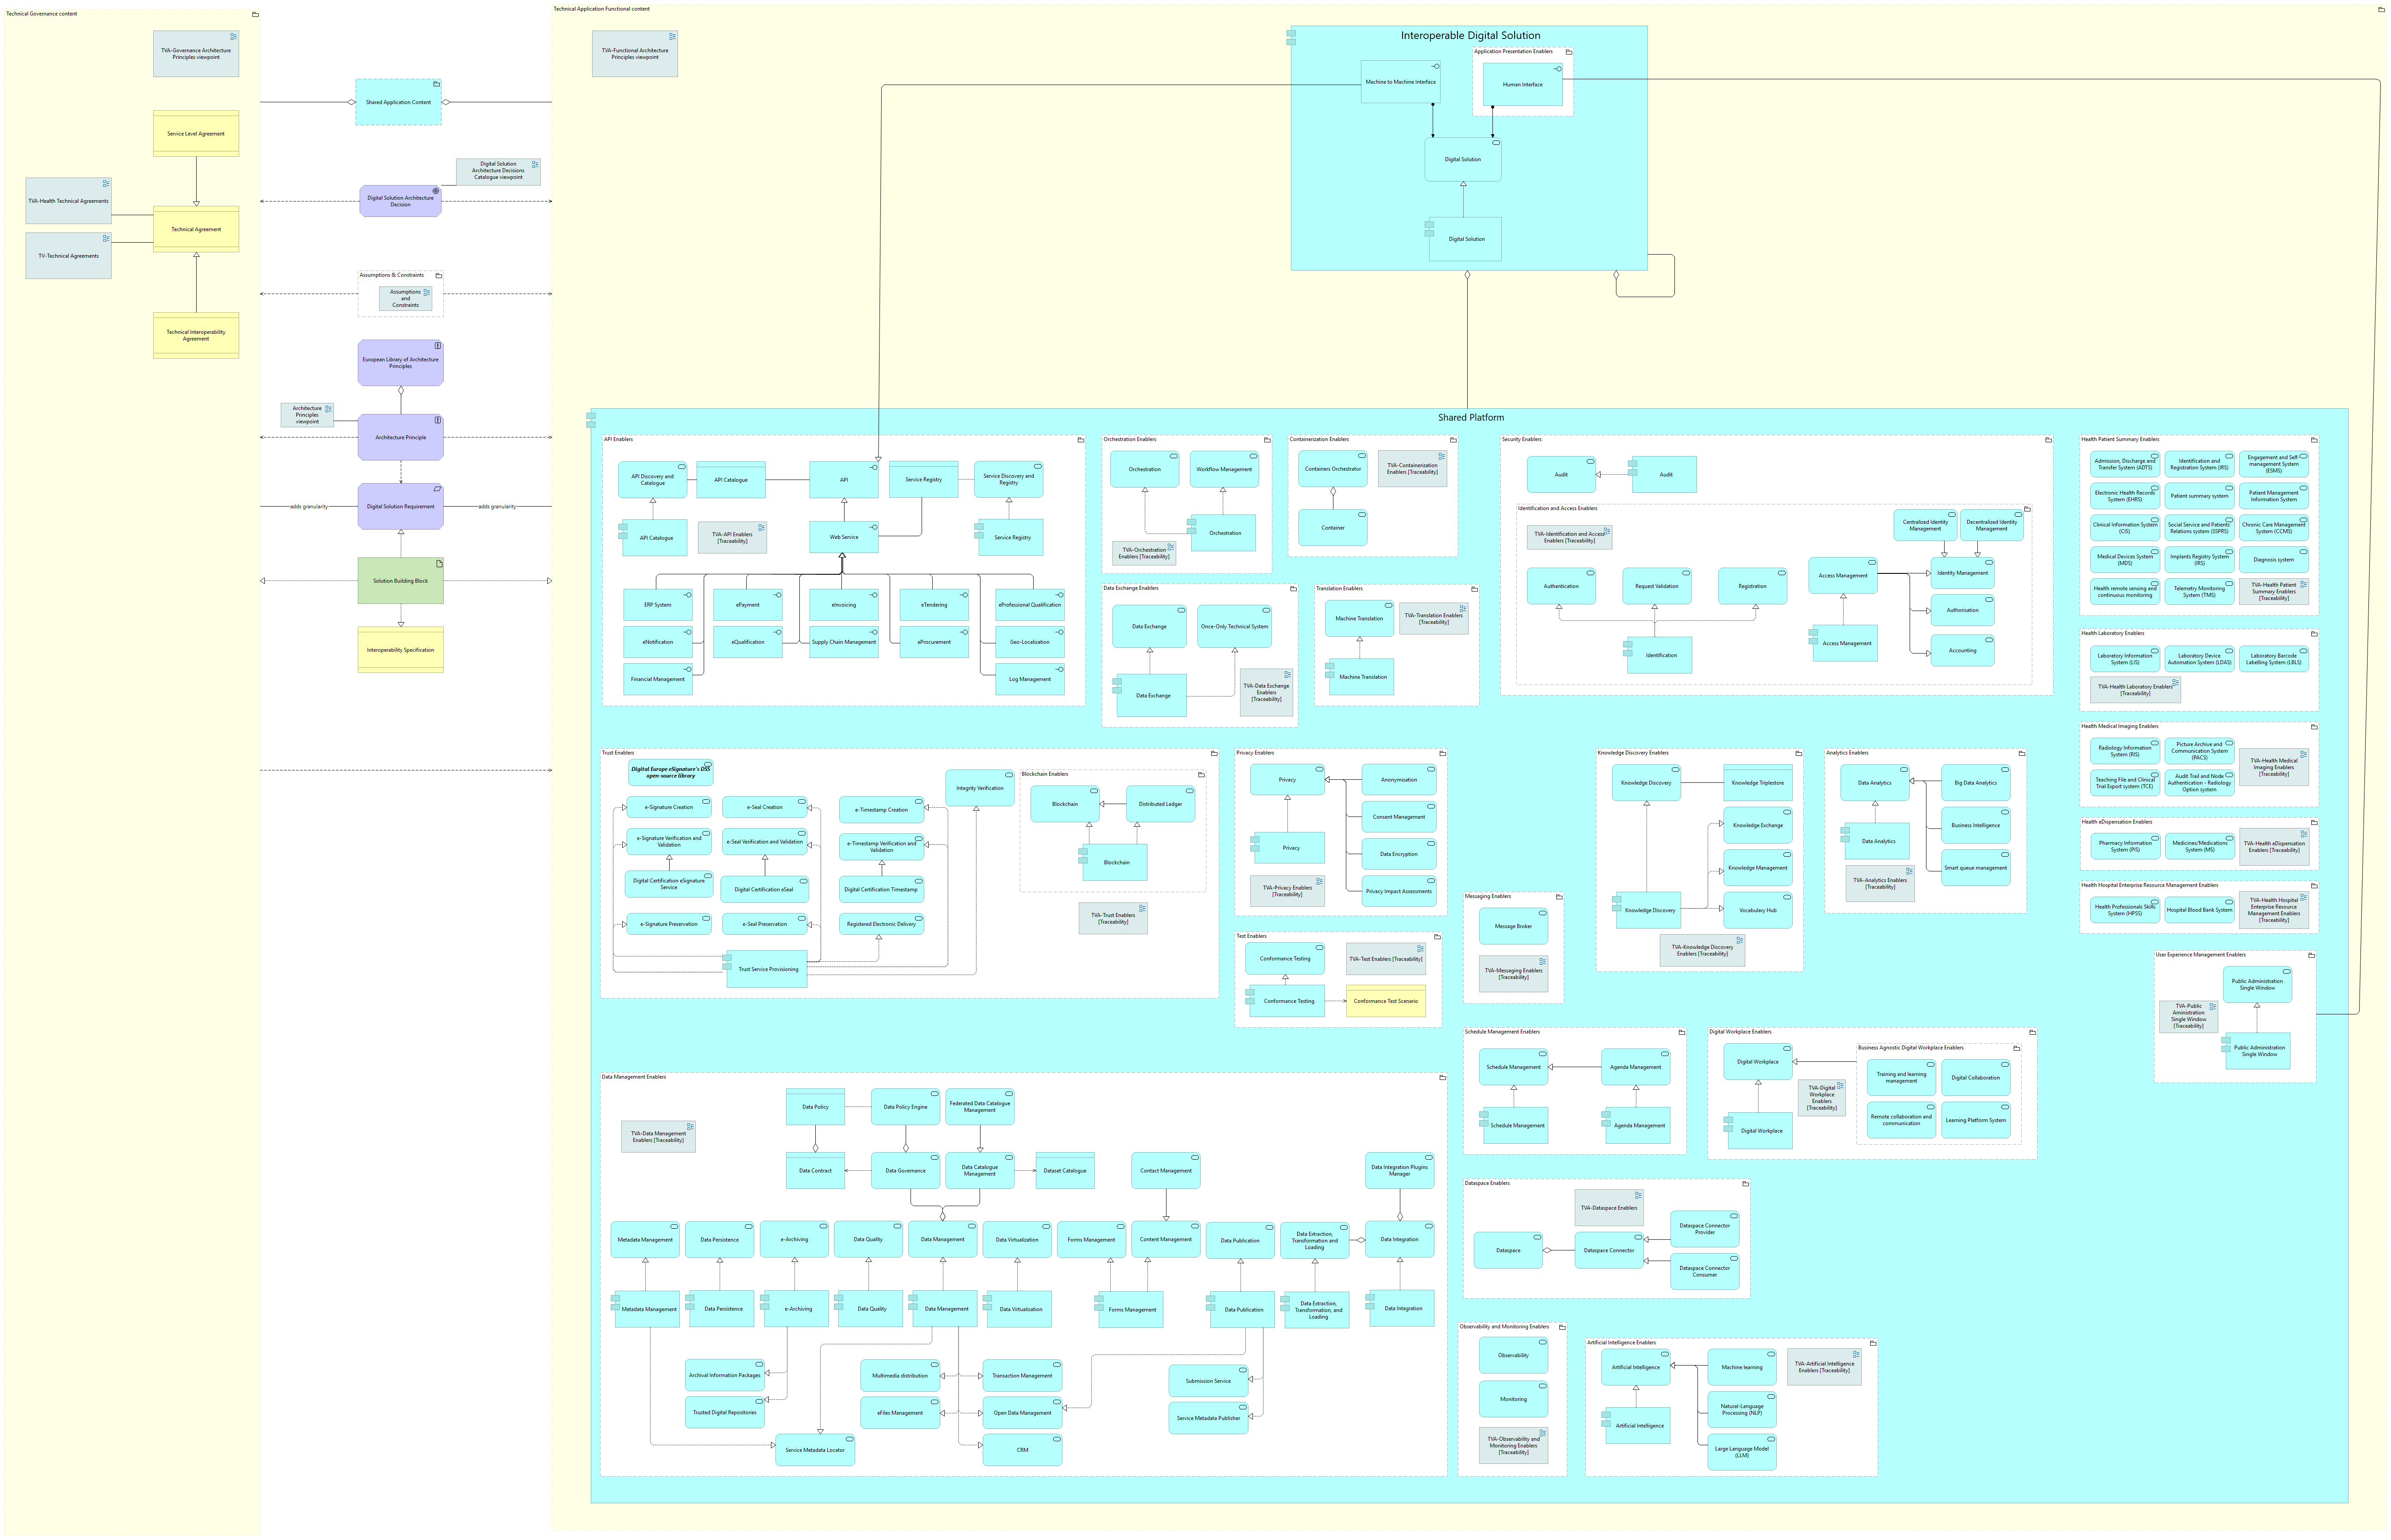Click the folder icon of Containerization Enablers group
Screen dimensions: 2391x1540
[x=1453, y=440]
